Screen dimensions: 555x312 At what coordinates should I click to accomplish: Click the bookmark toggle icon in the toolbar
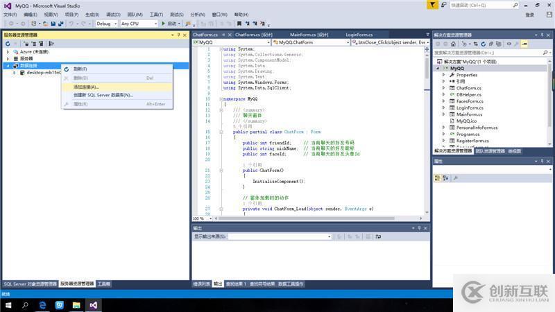click(x=239, y=24)
